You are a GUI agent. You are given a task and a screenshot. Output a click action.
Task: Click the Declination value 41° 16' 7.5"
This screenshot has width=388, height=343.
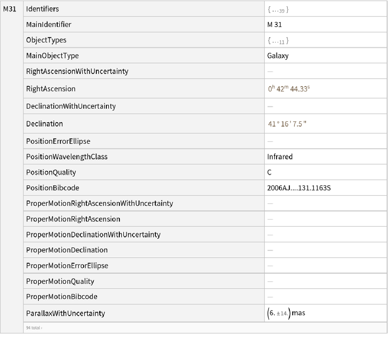287,124
